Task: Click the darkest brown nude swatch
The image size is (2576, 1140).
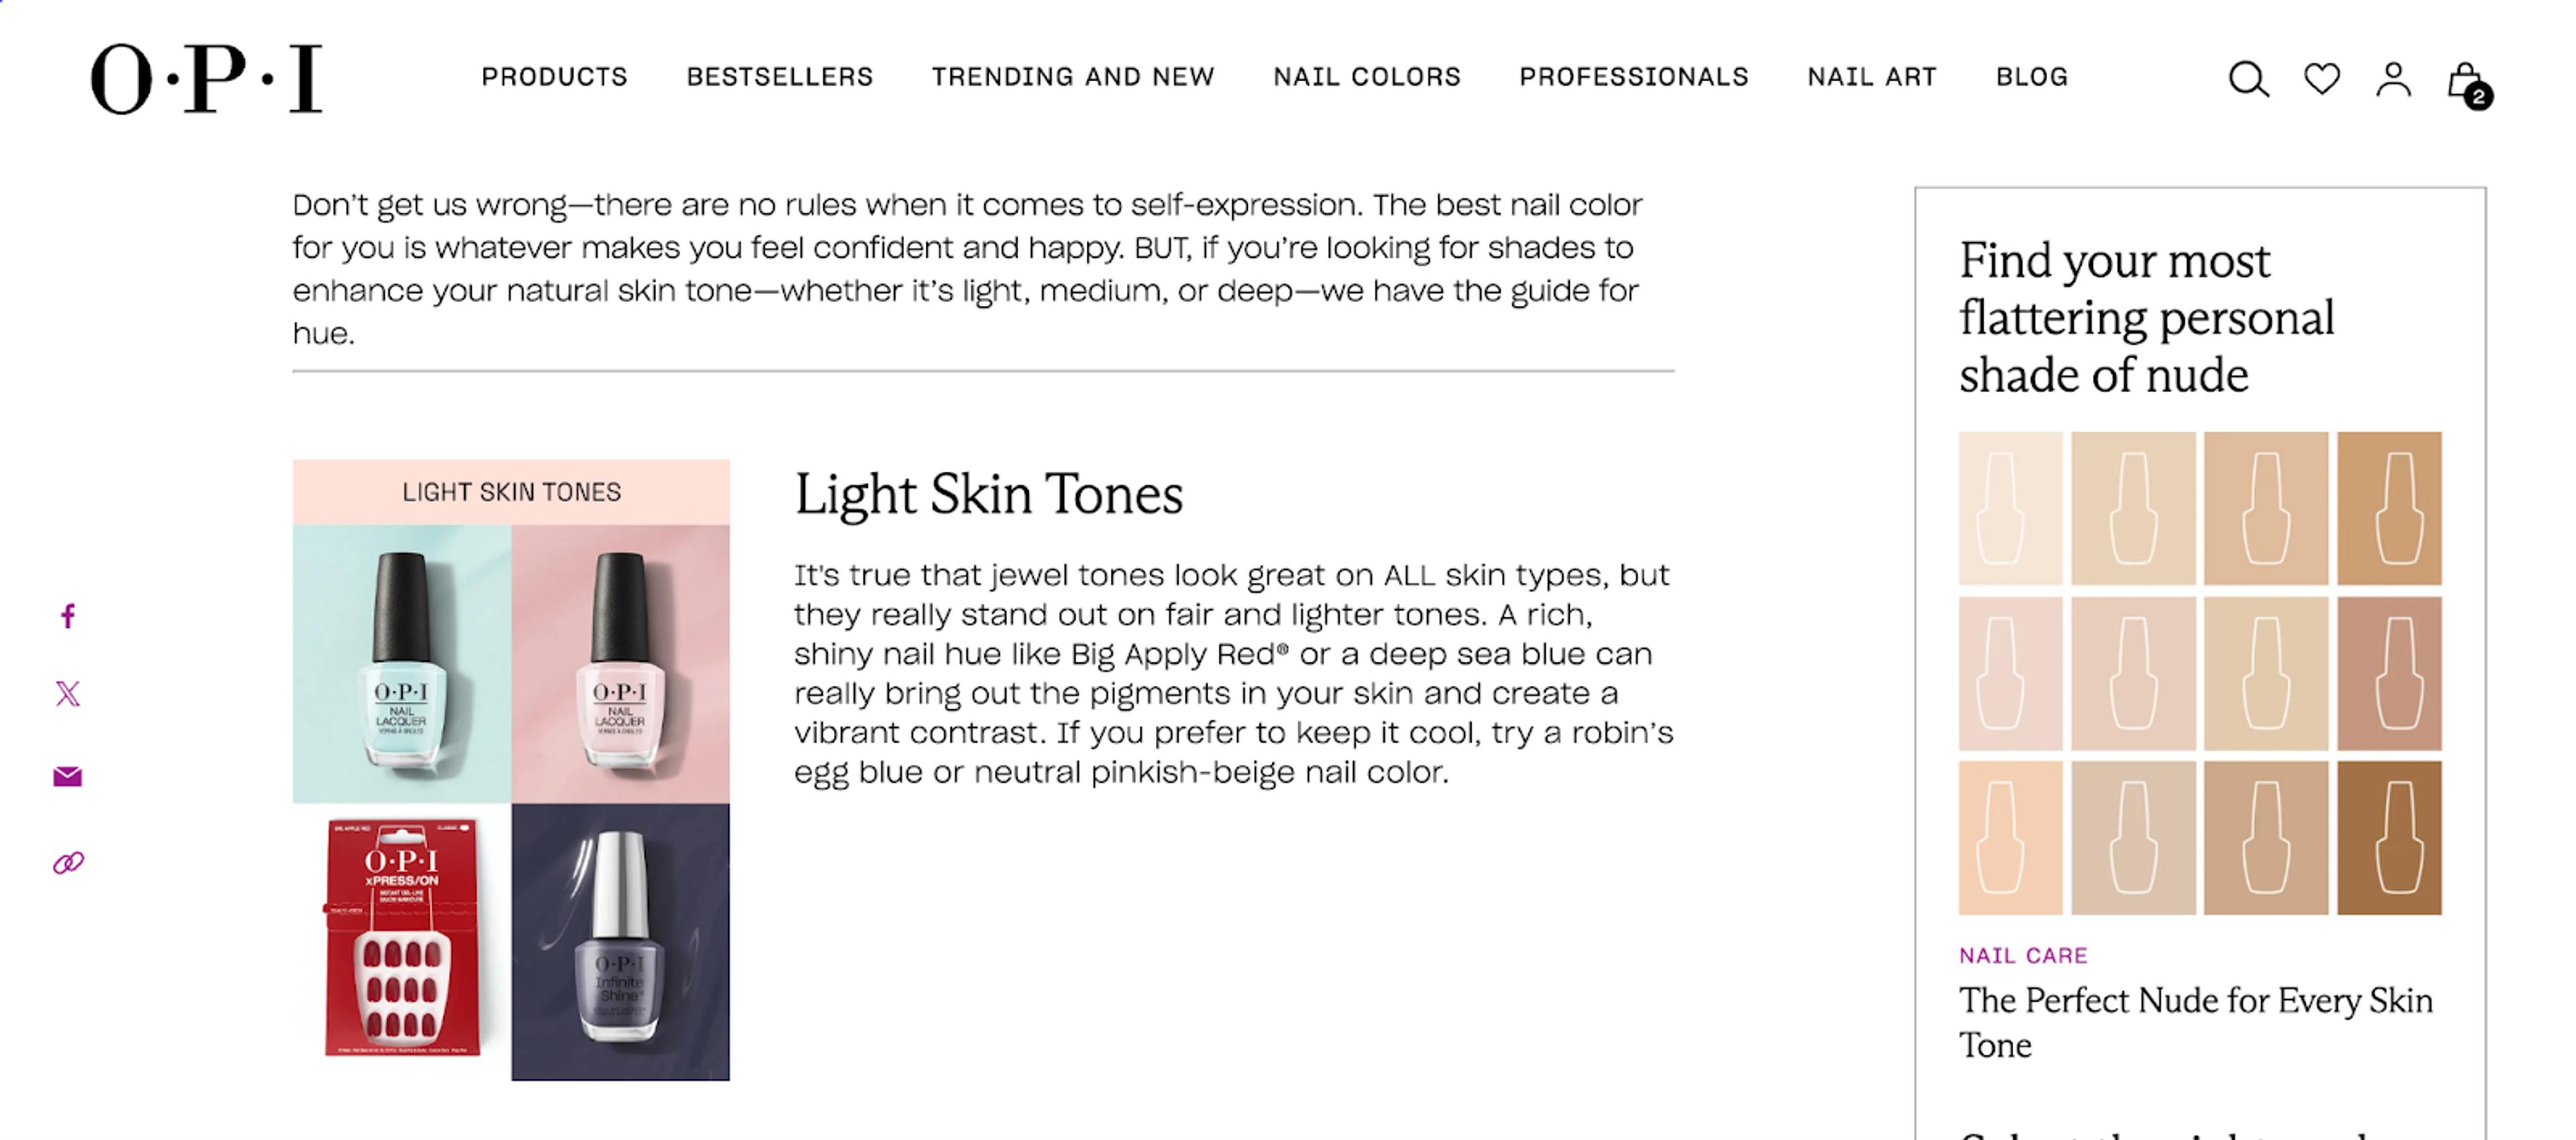Action: [2388, 838]
